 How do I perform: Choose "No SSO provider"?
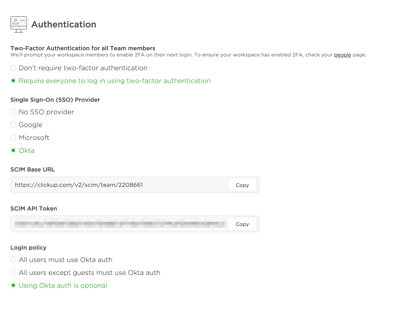click(x=13, y=112)
